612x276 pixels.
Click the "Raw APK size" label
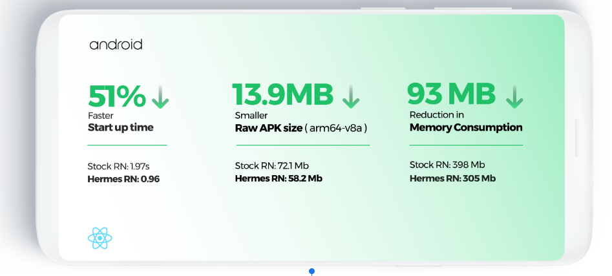tap(268, 128)
